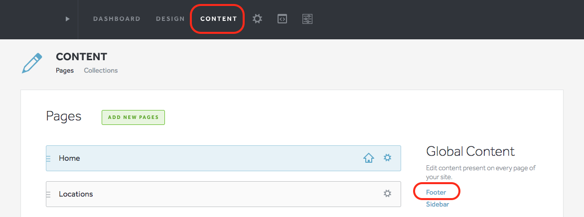This screenshot has width=584, height=217.
Task: Open the Sidebar global content link
Action: [438, 205]
